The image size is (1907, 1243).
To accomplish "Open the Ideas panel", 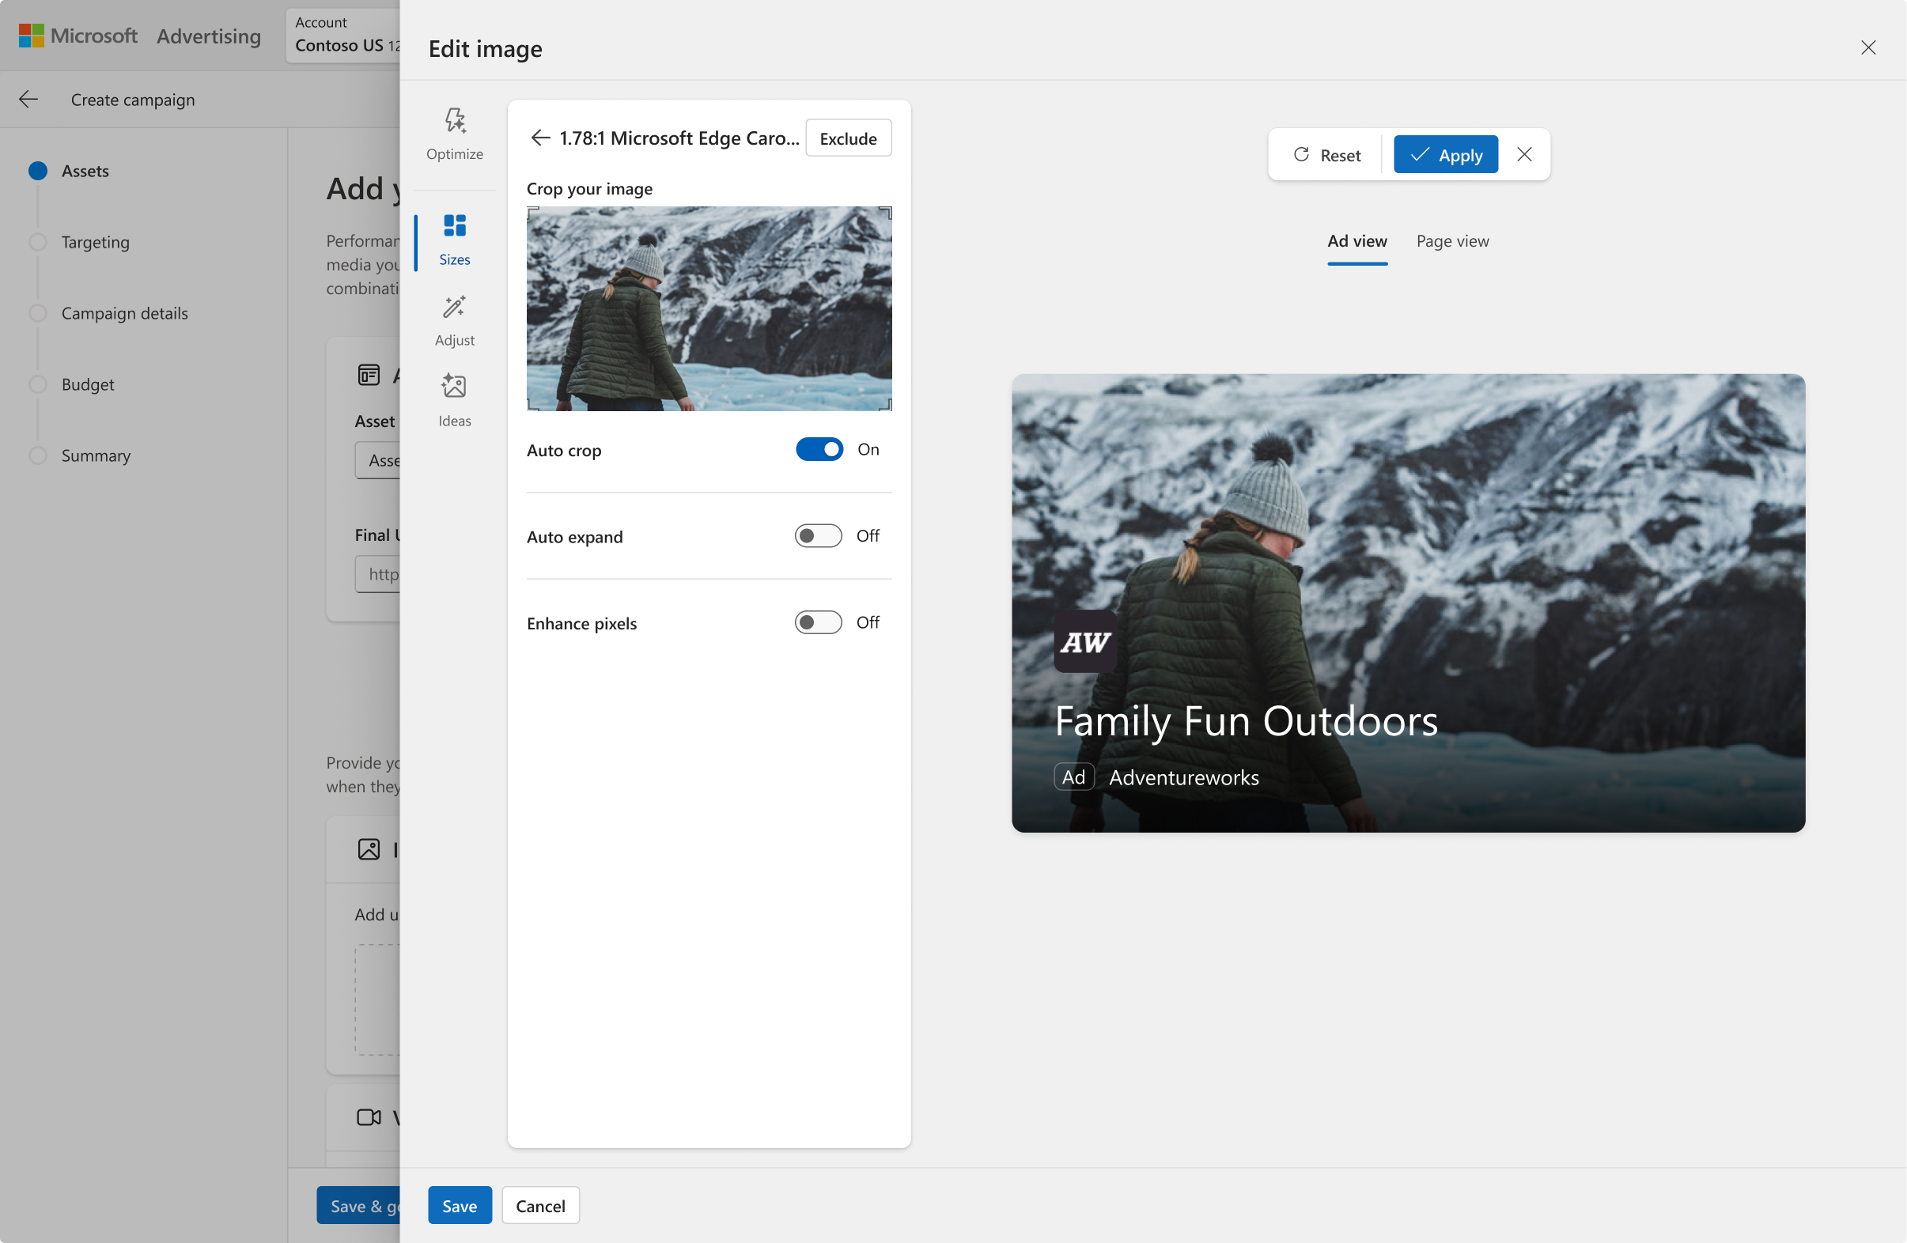I will [454, 399].
